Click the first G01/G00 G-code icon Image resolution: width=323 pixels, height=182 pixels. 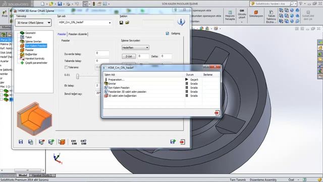click(74, 142)
